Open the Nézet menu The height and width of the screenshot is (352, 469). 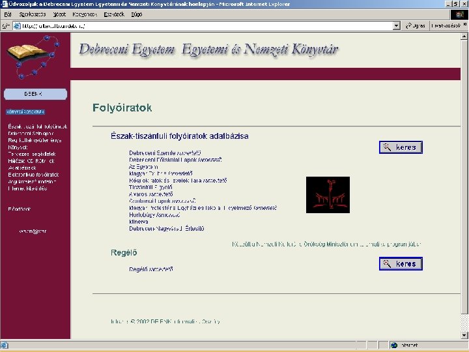[x=59, y=14]
